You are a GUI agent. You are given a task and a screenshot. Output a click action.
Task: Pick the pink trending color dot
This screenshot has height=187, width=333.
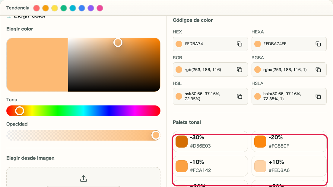[100, 8]
